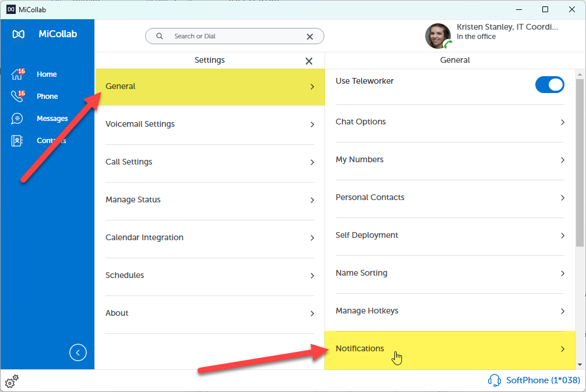Open Manage Hotkeys
The image size is (586, 392).
coord(450,311)
